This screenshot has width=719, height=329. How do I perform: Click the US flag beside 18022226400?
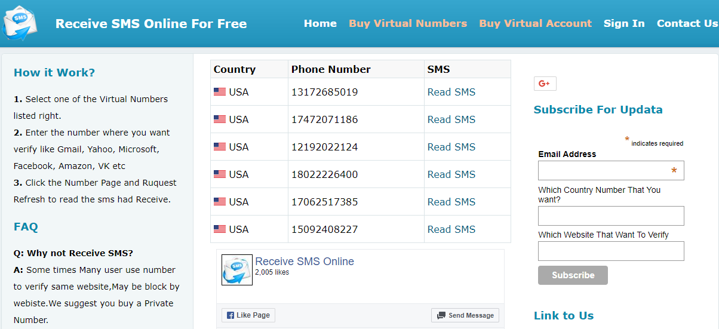pyautogui.click(x=220, y=174)
